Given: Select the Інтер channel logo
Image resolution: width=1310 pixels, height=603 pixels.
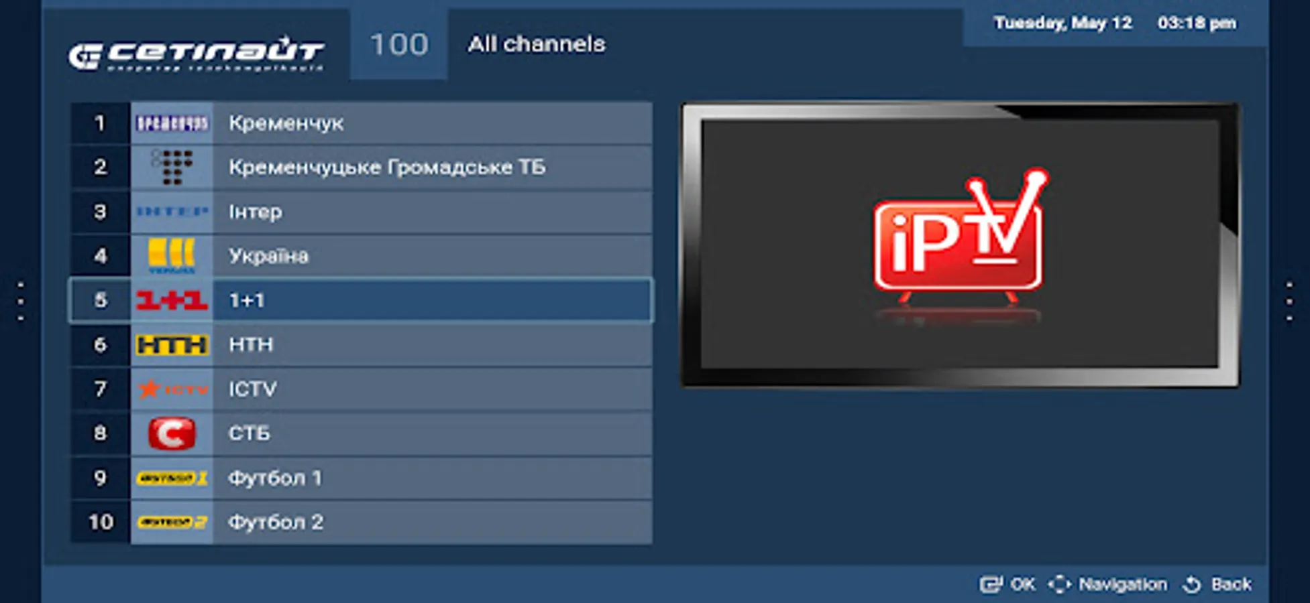Looking at the screenshot, I should coord(172,212).
